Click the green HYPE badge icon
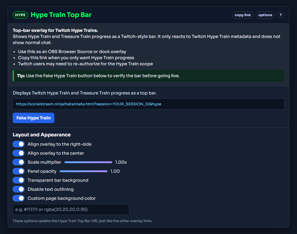 tap(20, 15)
